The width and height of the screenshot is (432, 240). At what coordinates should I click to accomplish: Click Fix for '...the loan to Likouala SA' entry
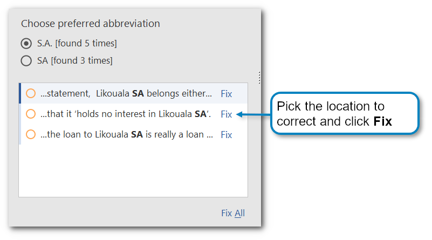coord(227,135)
